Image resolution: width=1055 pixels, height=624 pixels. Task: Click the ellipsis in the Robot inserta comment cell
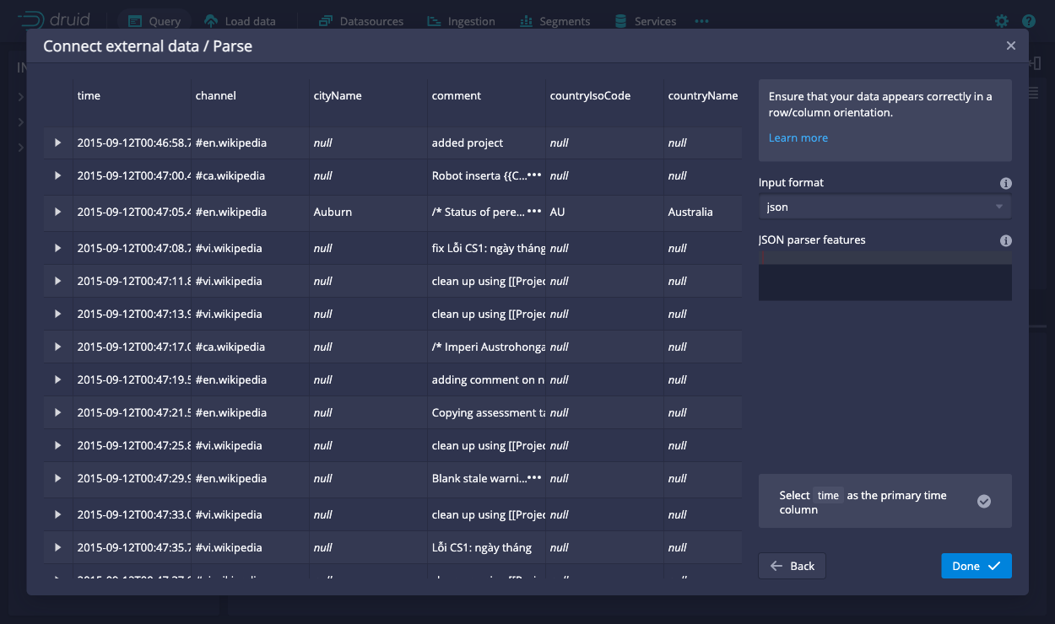(x=533, y=175)
